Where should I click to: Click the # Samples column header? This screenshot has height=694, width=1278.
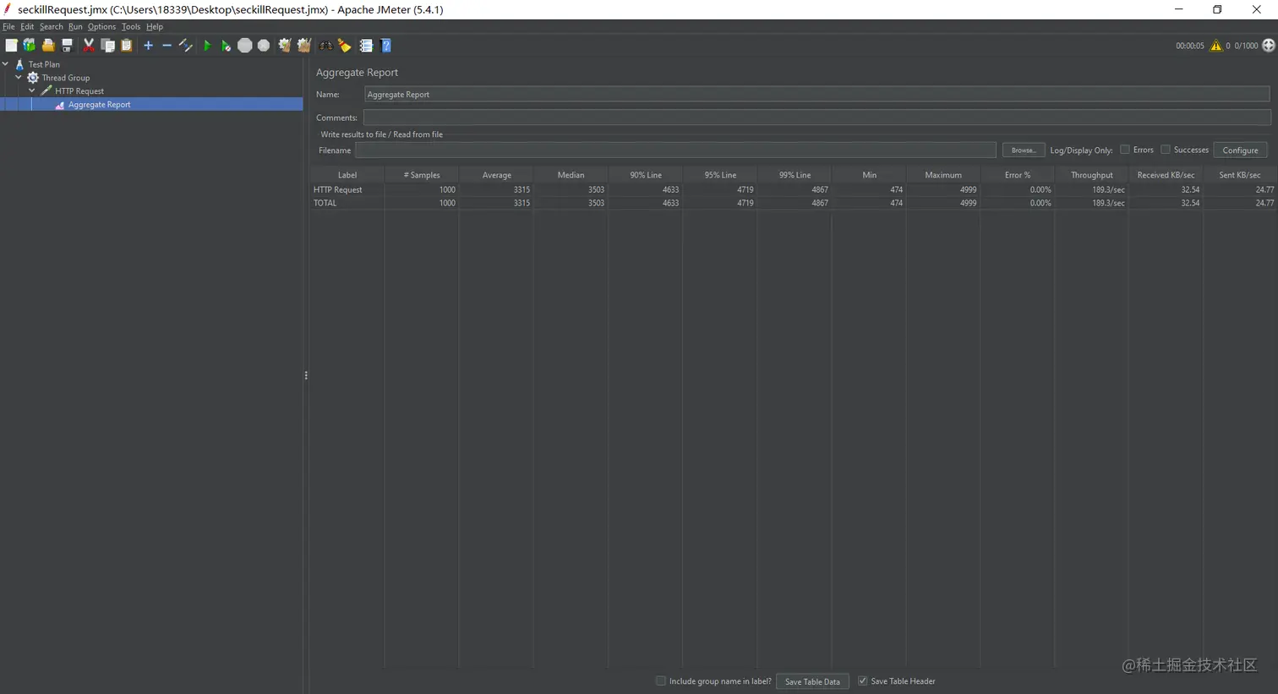coord(422,175)
